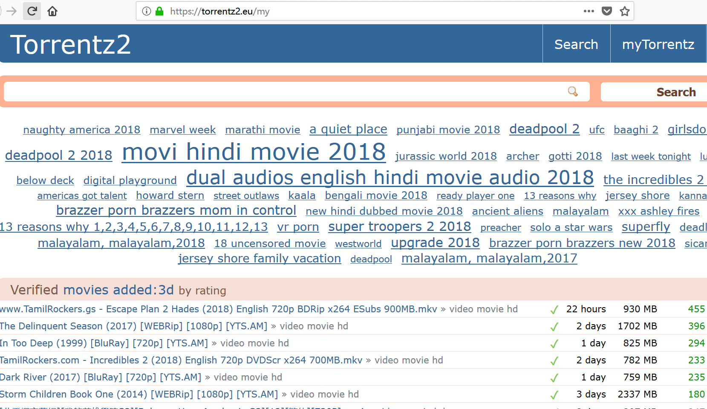Open 'street outlaws' tag link
The height and width of the screenshot is (409, 707).
(246, 196)
